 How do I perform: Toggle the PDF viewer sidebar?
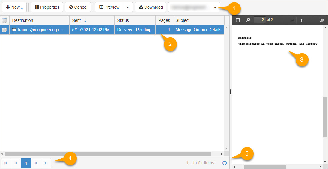coord(238,20)
